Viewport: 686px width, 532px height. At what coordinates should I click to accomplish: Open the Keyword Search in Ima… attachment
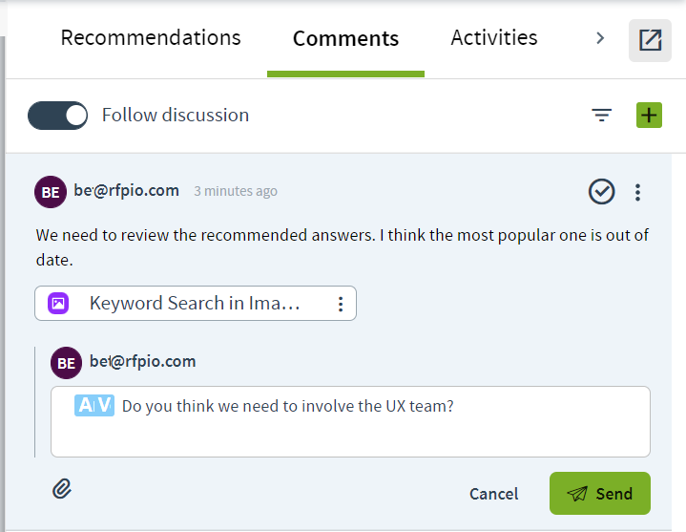click(196, 303)
